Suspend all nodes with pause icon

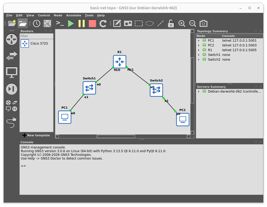[x=81, y=23]
